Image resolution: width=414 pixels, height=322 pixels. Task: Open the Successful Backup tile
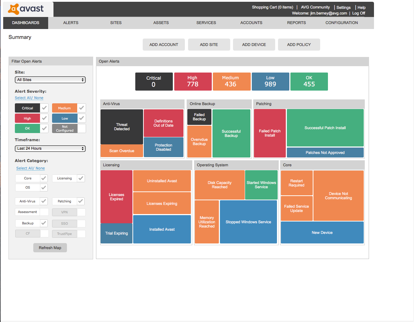[231, 133]
